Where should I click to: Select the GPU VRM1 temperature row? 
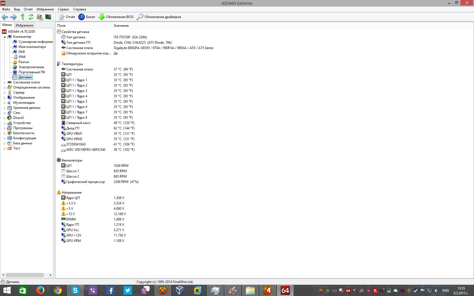[98, 134]
